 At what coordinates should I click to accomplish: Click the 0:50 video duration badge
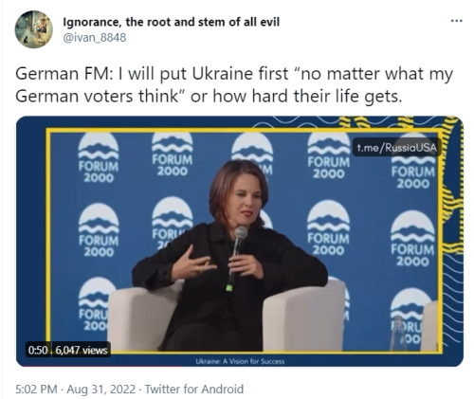pyautogui.click(x=38, y=350)
